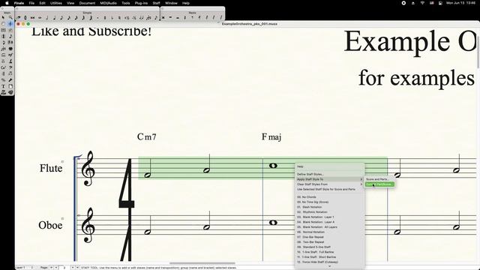Click the Oboe staff name
The height and width of the screenshot is (270, 480).
[50, 225]
